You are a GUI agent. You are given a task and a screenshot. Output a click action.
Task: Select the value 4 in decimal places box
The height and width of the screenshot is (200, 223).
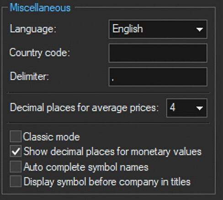tap(172, 107)
